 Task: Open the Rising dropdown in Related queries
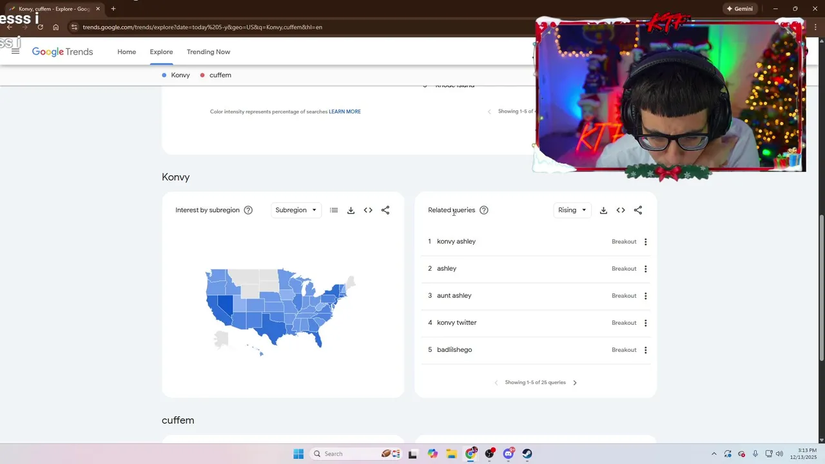tap(572, 210)
